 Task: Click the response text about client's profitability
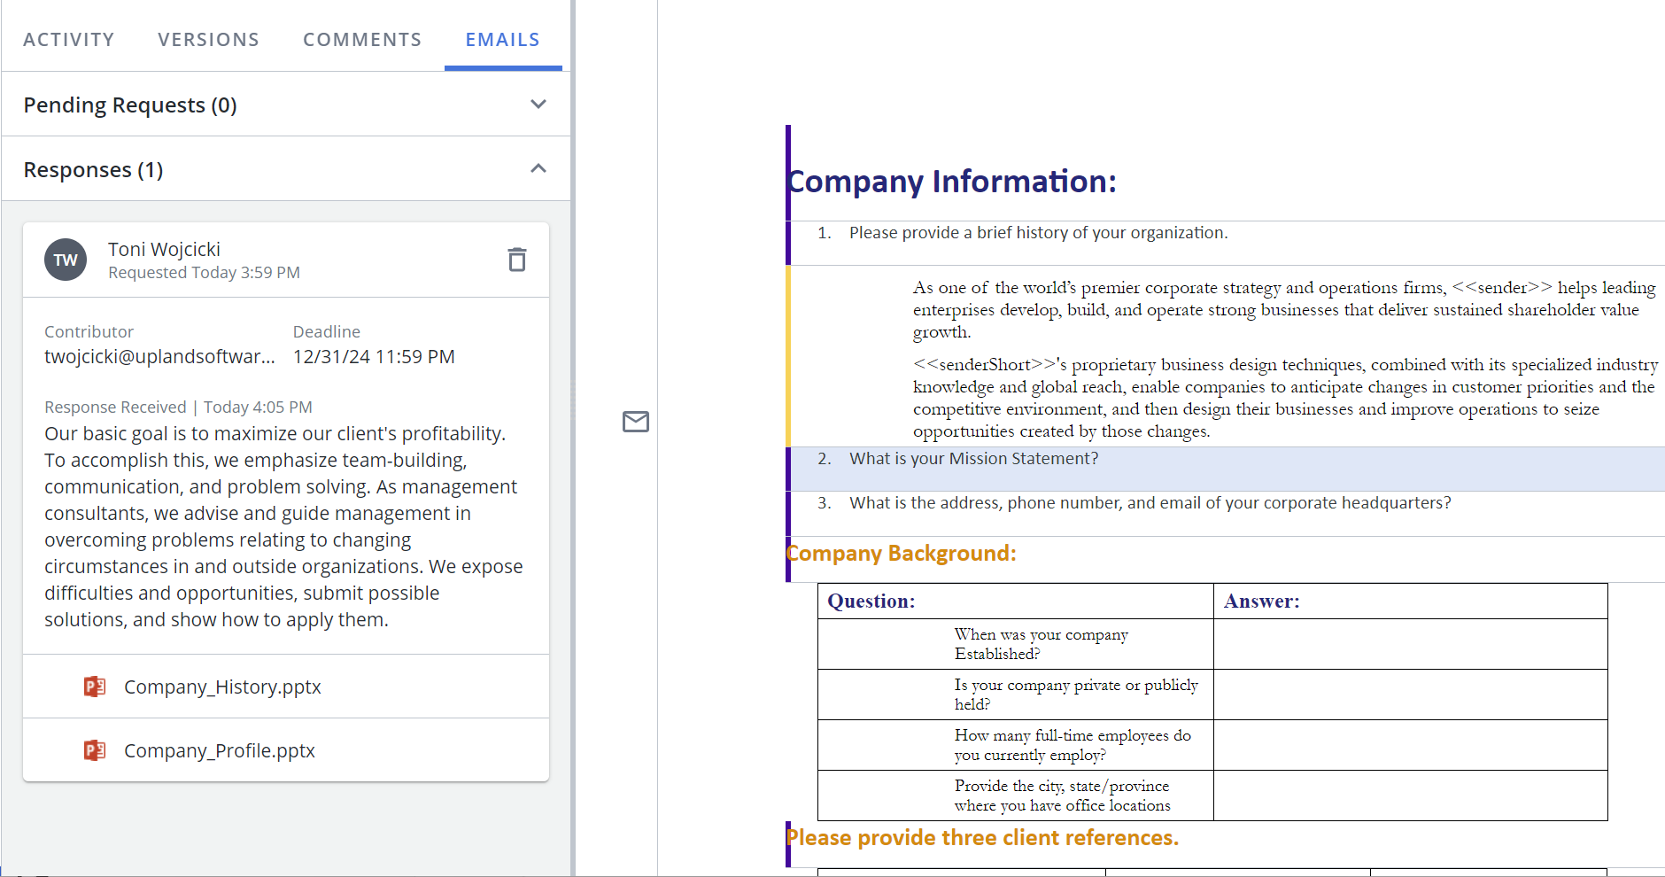coord(283,526)
